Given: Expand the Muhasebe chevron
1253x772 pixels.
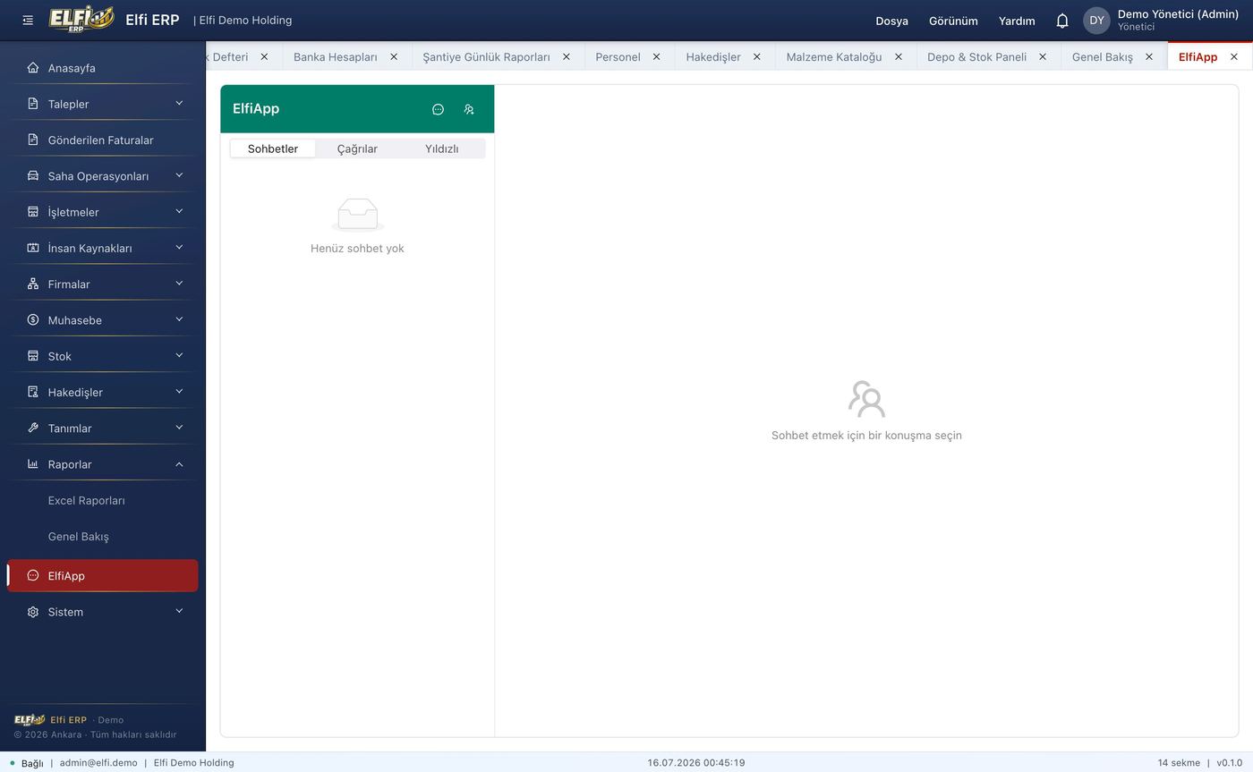Looking at the screenshot, I should [179, 319].
